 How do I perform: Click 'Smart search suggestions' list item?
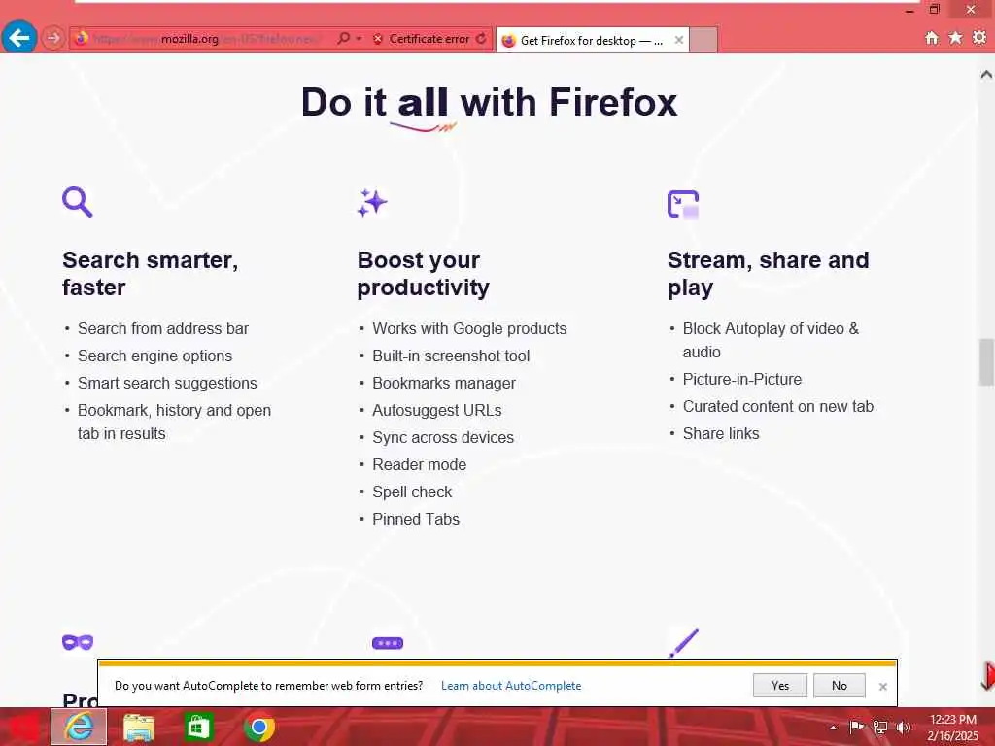(167, 383)
